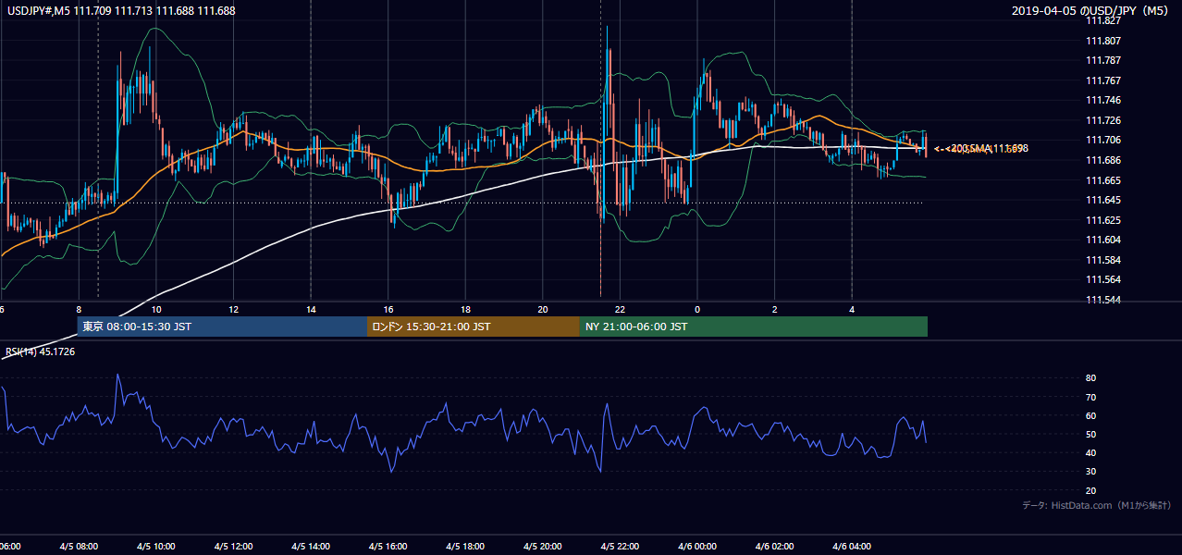Click the 4/5 22:00 time axis label
The image size is (1182, 555).
click(x=621, y=547)
